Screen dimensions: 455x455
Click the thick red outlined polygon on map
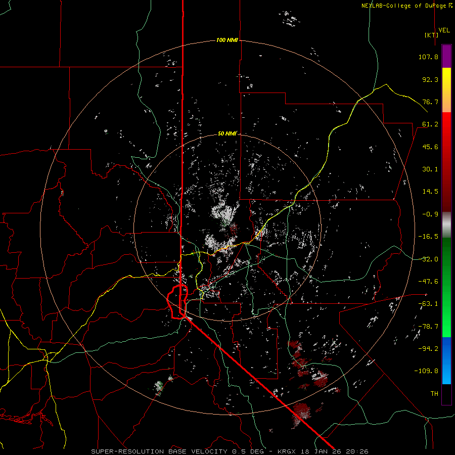coord(177,302)
